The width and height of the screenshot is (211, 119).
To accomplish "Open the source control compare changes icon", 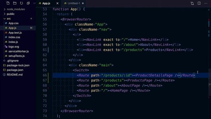I will tap(192, 3).
